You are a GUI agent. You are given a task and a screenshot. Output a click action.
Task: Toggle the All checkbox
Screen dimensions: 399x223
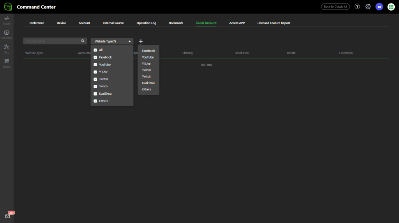click(95, 50)
